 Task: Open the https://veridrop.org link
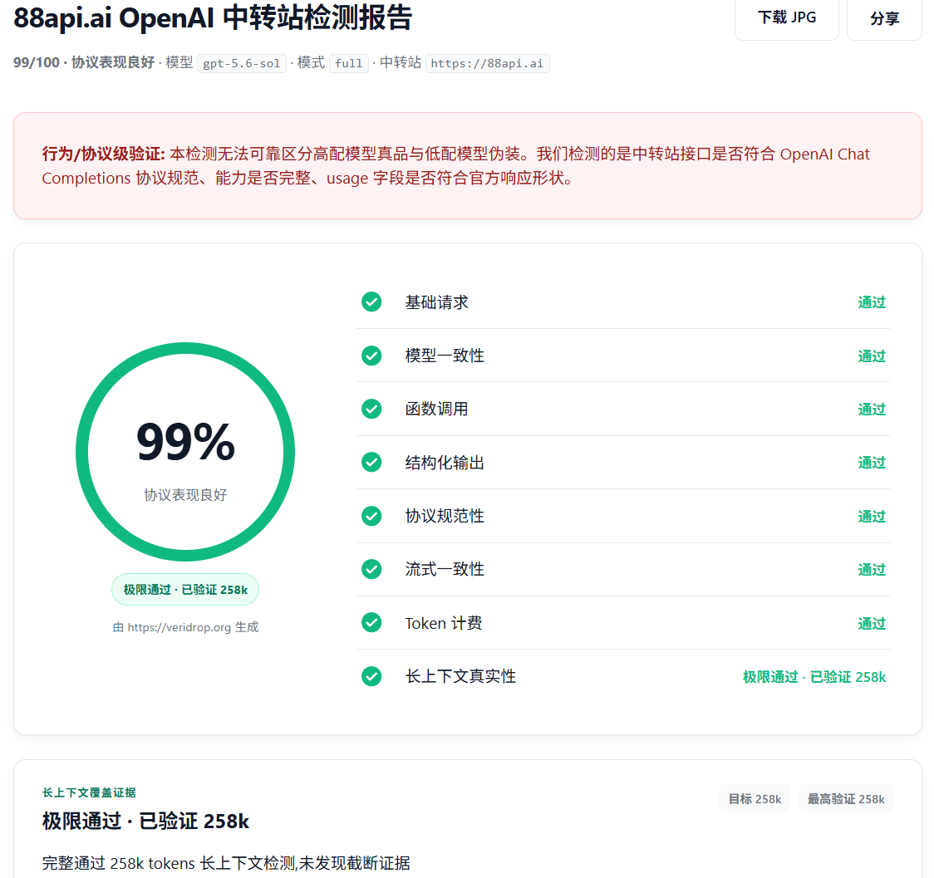[179, 627]
